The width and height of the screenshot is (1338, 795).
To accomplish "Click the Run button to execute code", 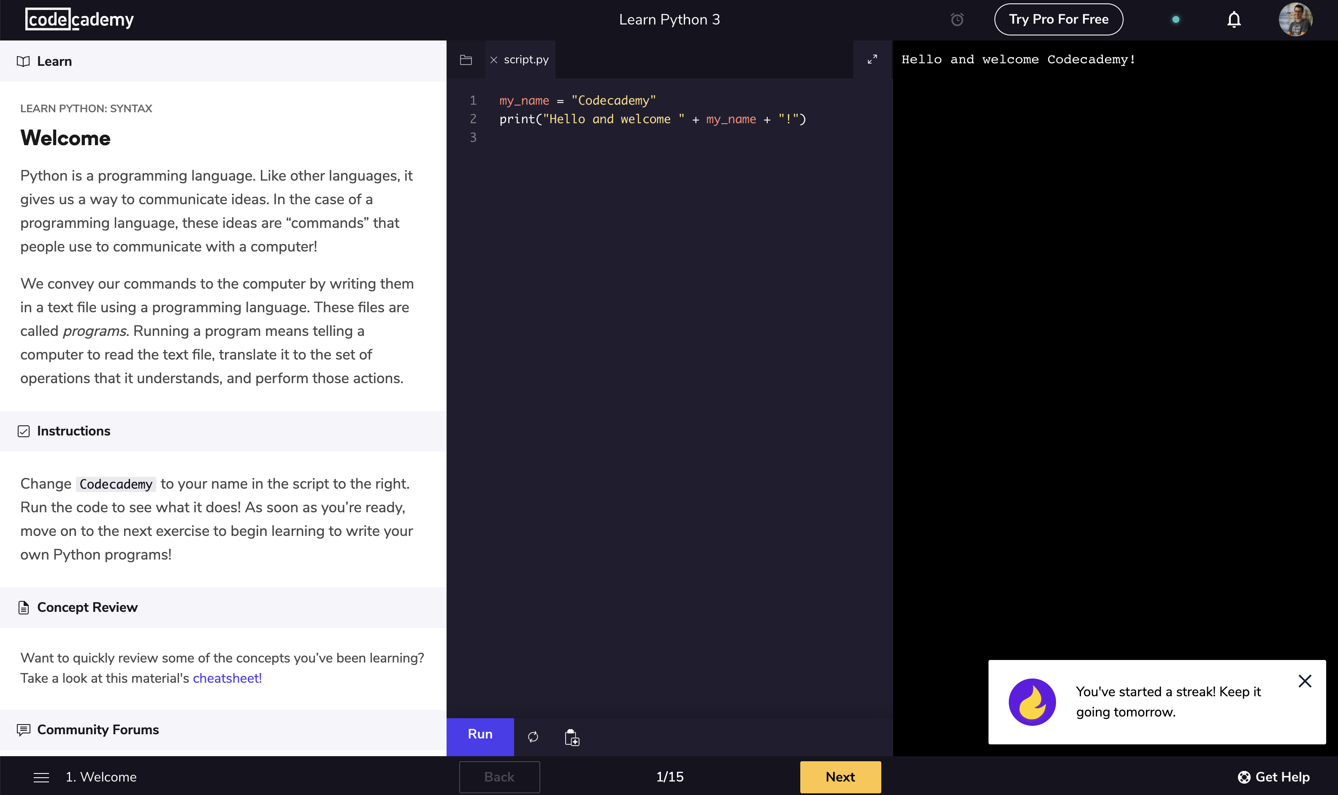I will (x=481, y=734).
